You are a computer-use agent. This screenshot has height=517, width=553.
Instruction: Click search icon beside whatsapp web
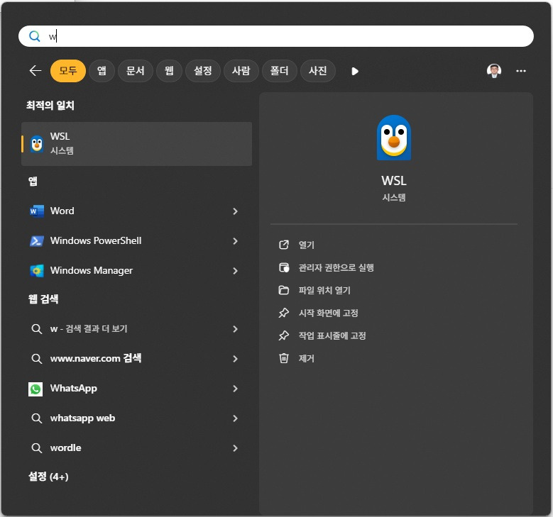coord(37,418)
